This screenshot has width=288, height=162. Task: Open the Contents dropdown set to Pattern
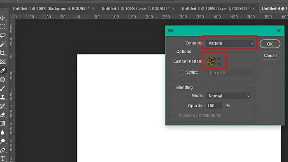(230, 43)
